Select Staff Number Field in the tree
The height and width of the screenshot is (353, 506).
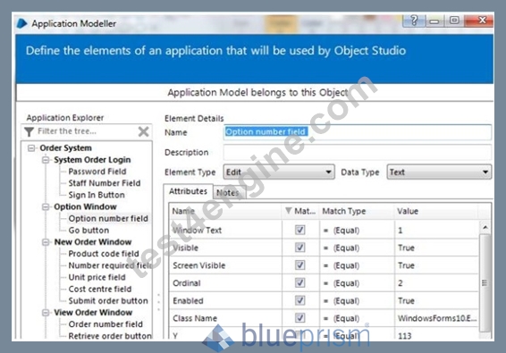(105, 183)
